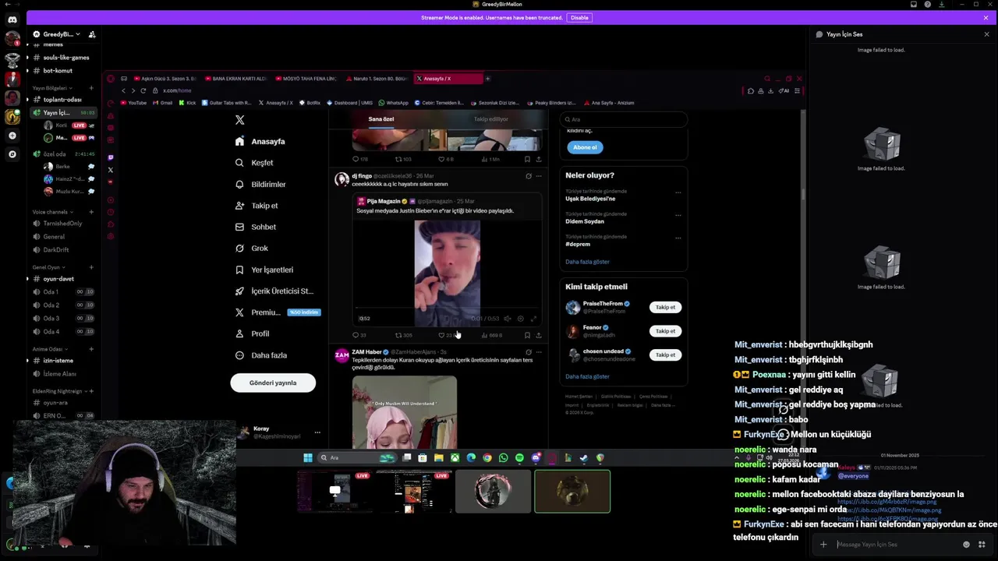Open Keşfet explore in X sidebar
This screenshot has height=561, width=998.
254,163
